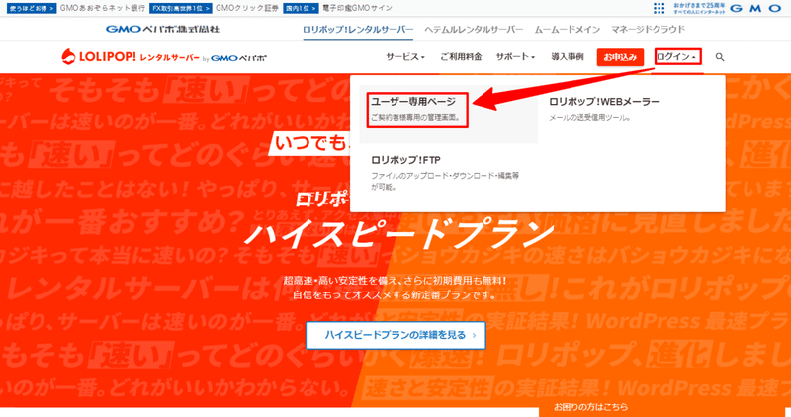791x417 pixels.
Task: Select ロリポップ!FTP login option
Action: point(405,160)
